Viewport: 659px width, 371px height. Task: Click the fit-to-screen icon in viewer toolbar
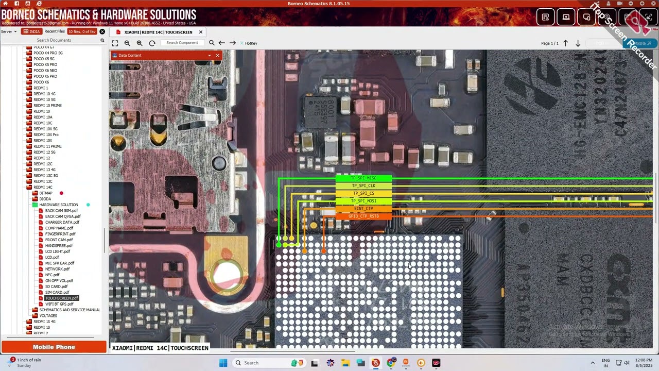pyautogui.click(x=115, y=43)
